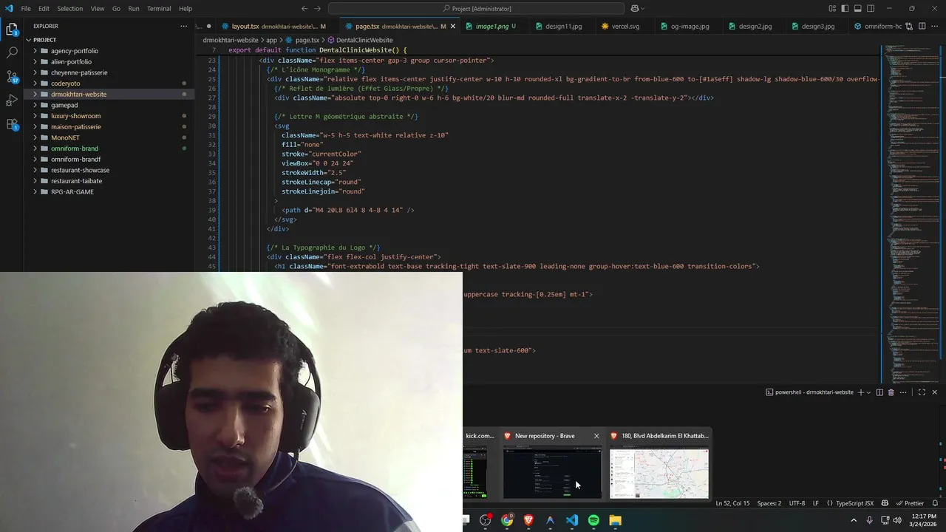Click app breadcrumb segment
The width and height of the screenshot is (946, 532).
[x=271, y=40]
